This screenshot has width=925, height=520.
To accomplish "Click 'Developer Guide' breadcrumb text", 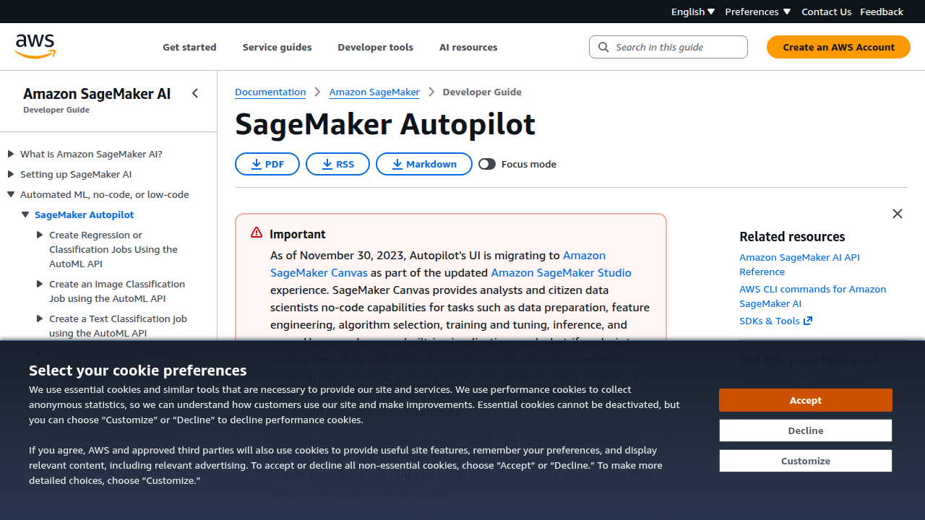I will 482,92.
